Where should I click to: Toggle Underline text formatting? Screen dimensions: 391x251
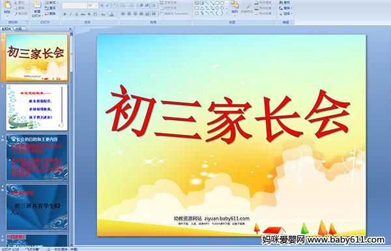(x=76, y=14)
